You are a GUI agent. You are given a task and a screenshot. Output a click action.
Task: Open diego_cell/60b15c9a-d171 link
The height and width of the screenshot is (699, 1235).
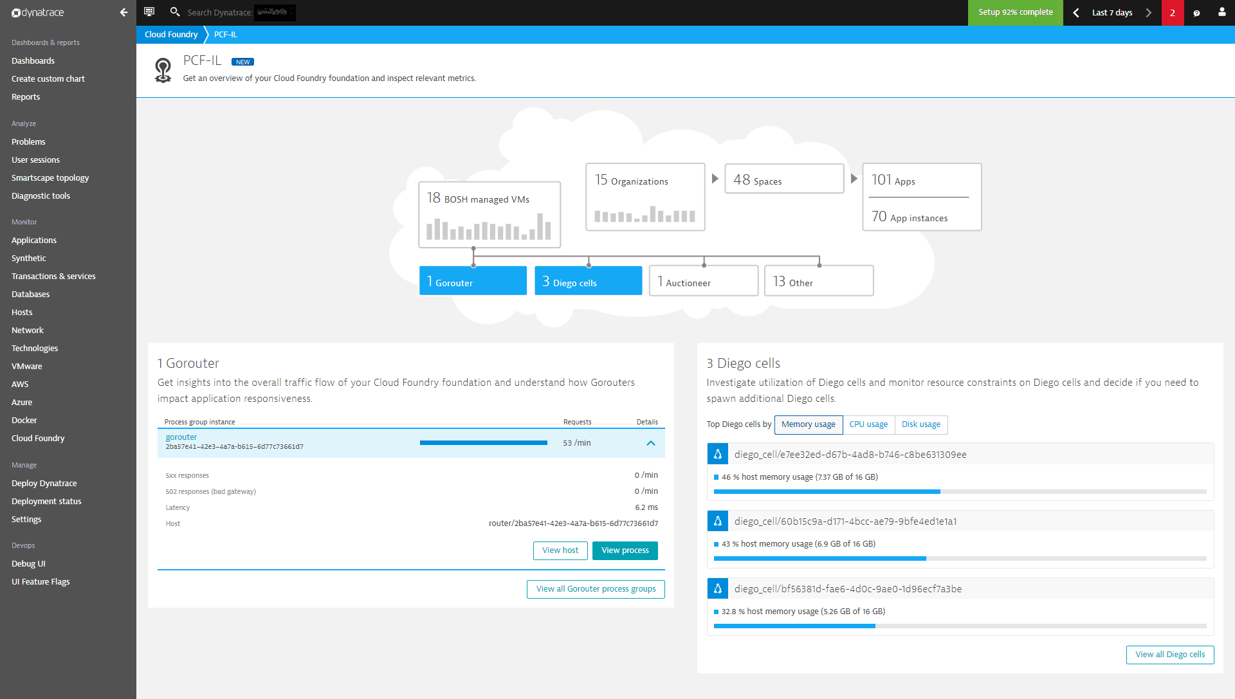pyautogui.click(x=846, y=522)
